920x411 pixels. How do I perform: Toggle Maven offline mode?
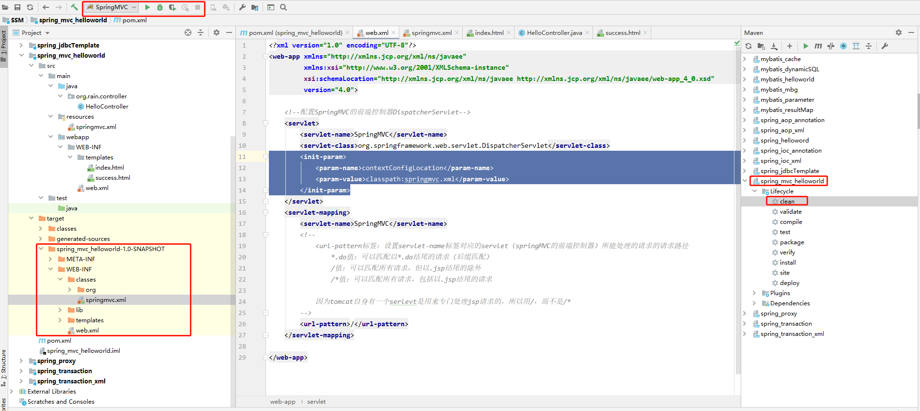(x=831, y=46)
